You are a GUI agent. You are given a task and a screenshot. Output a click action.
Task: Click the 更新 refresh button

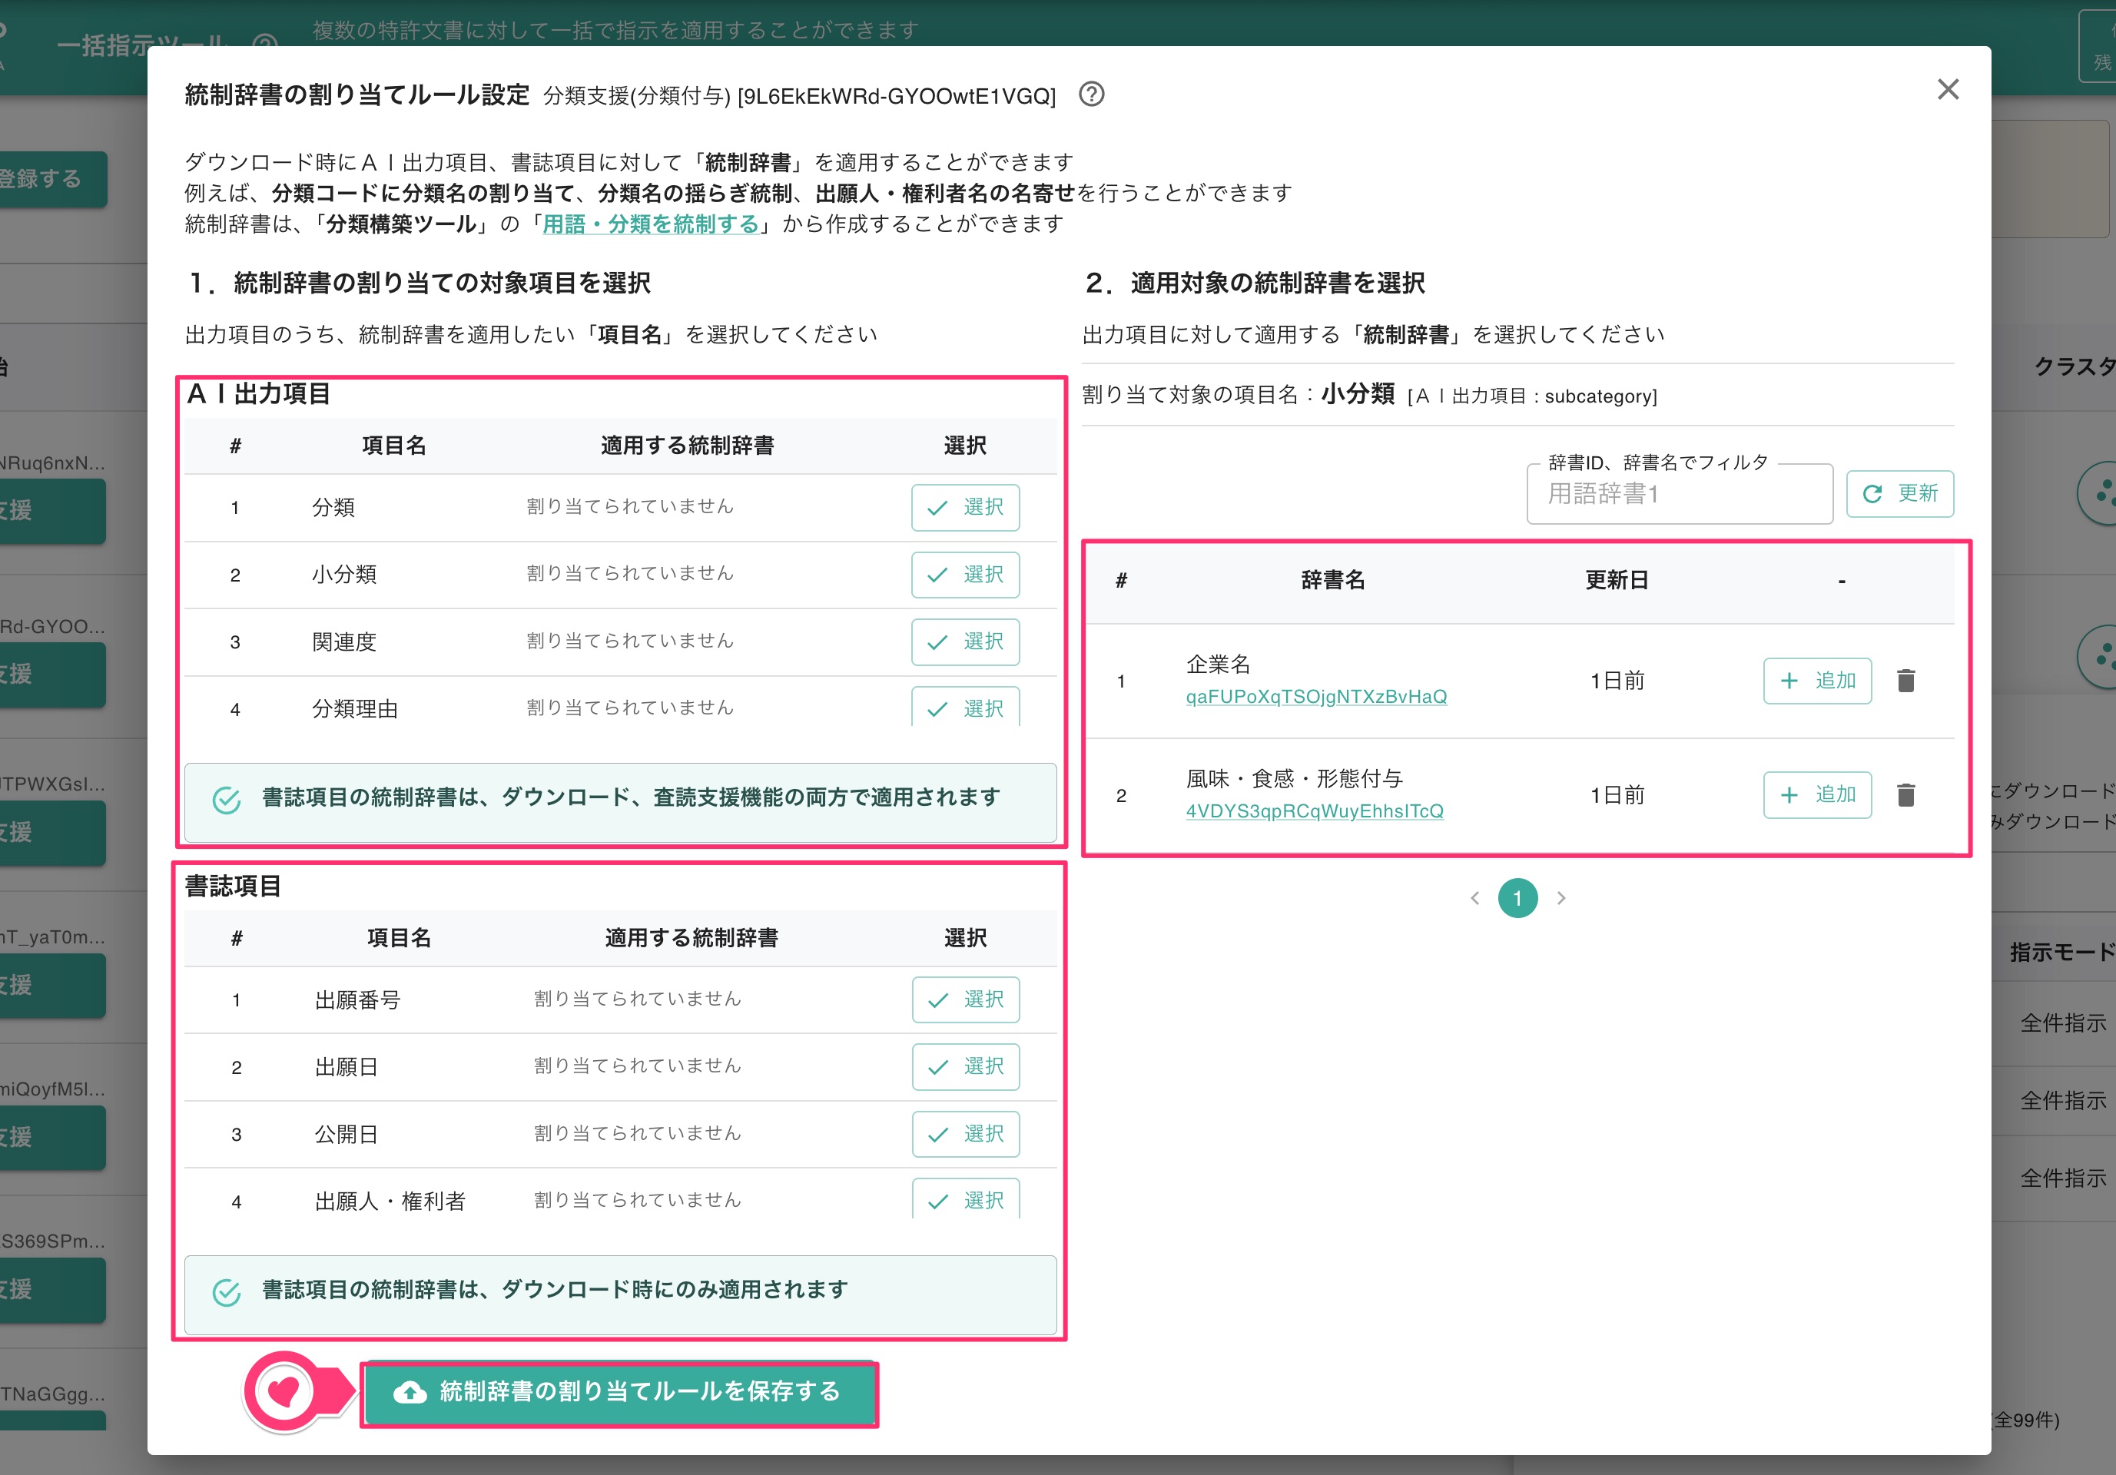[1899, 493]
